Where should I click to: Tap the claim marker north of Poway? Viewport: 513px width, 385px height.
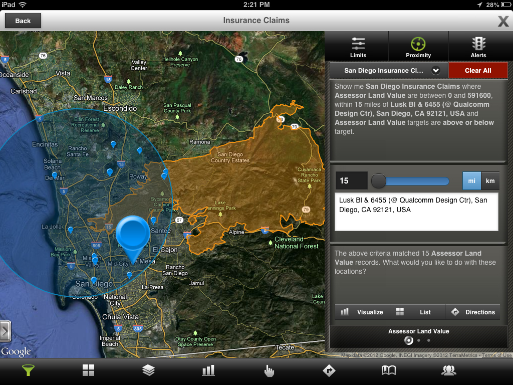[140, 150]
